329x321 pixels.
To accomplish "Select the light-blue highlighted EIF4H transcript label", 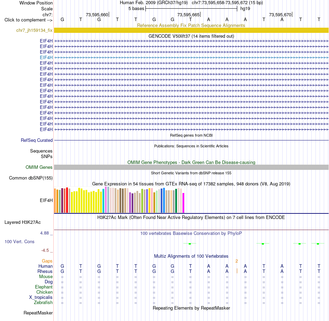I will (46, 57).
